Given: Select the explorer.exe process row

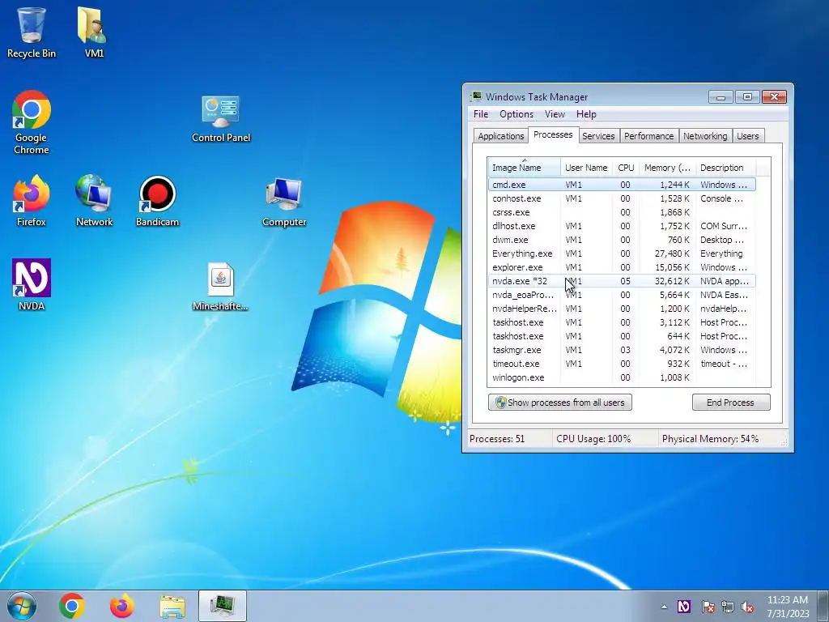Looking at the screenshot, I should (x=622, y=267).
